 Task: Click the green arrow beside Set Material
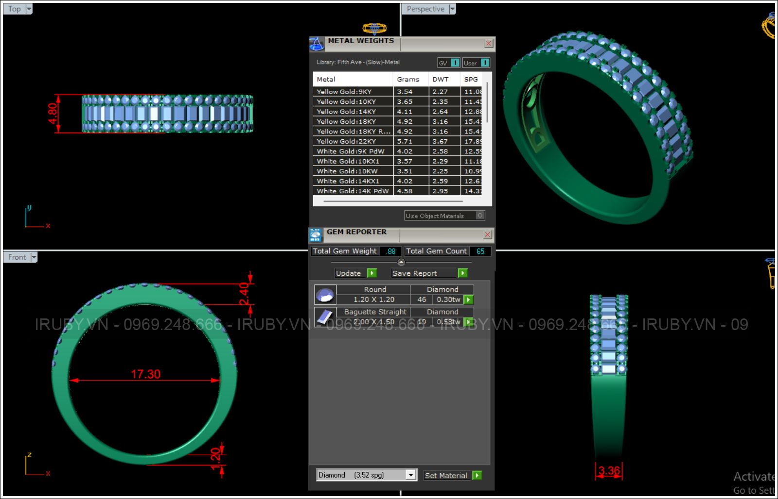(477, 475)
